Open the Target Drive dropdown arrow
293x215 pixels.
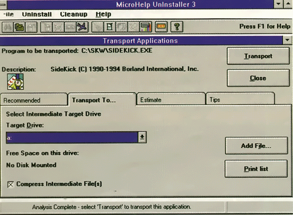(x=142, y=137)
